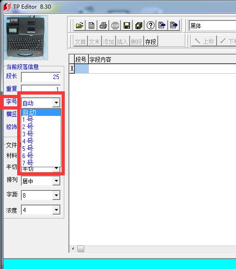Click the export document arrow icon
This screenshot has width=236, height=269.
coord(174,25)
